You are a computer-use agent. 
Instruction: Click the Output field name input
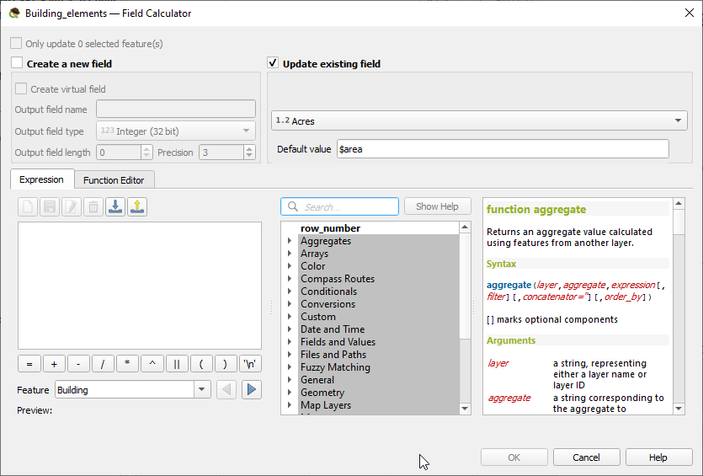(x=176, y=109)
